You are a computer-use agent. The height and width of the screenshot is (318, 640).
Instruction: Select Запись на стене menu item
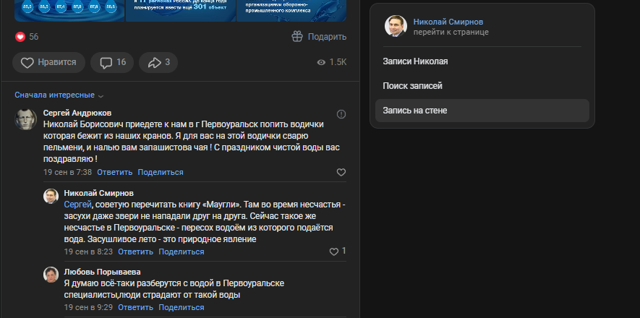[x=415, y=111]
